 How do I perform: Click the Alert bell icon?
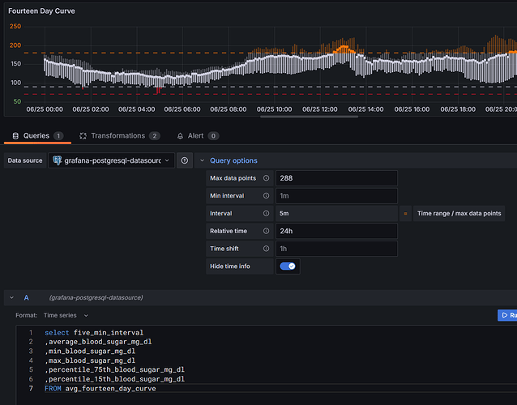pos(180,136)
